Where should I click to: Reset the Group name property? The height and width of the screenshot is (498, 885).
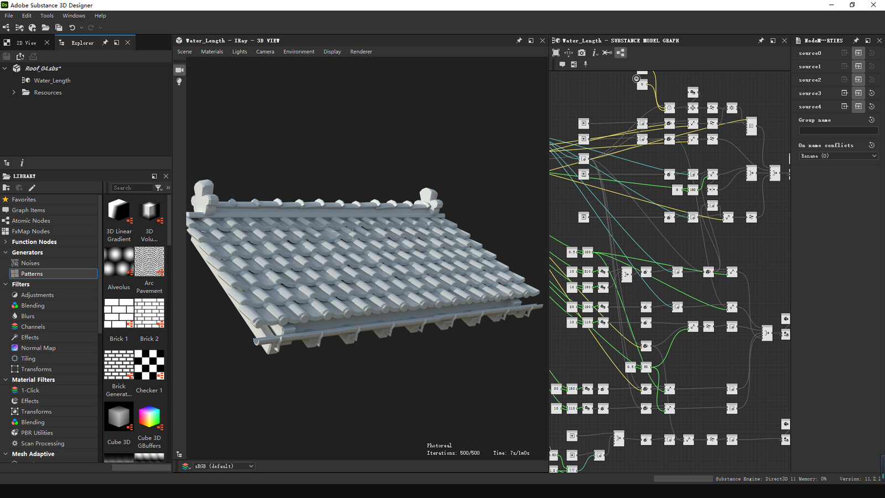(872, 120)
